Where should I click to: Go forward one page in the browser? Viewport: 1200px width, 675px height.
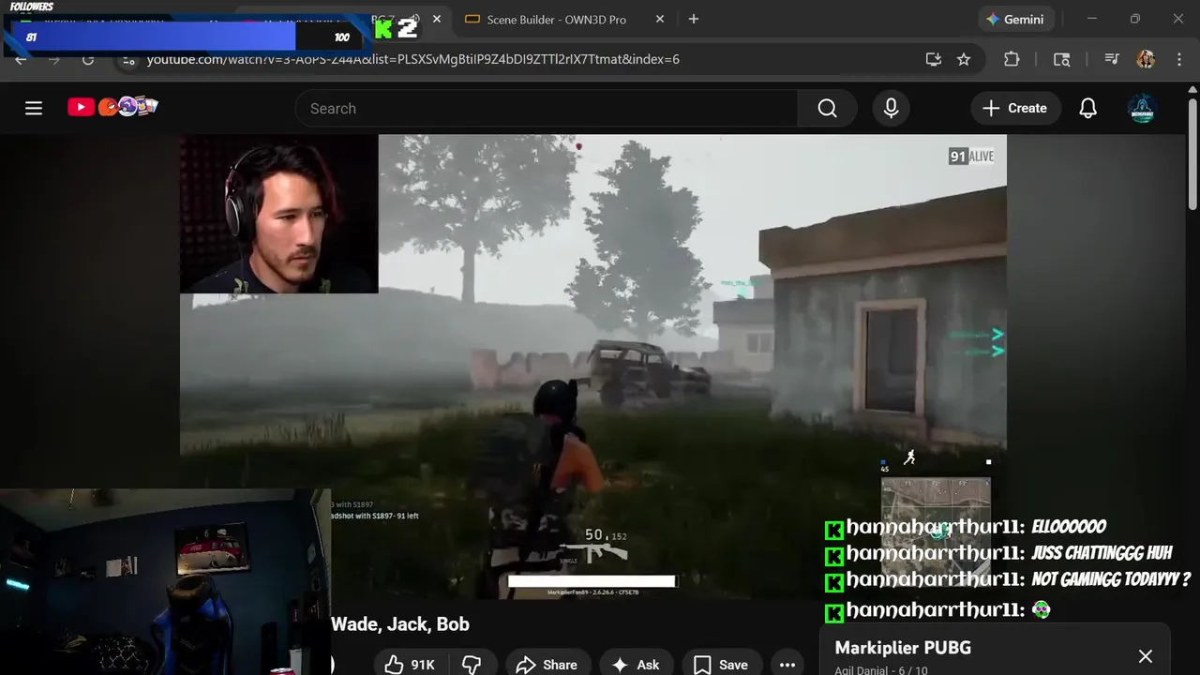tap(54, 59)
